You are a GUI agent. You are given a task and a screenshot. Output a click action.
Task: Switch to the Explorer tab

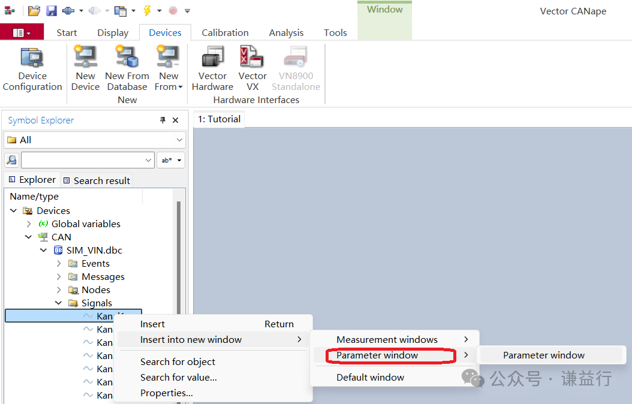tap(32, 180)
